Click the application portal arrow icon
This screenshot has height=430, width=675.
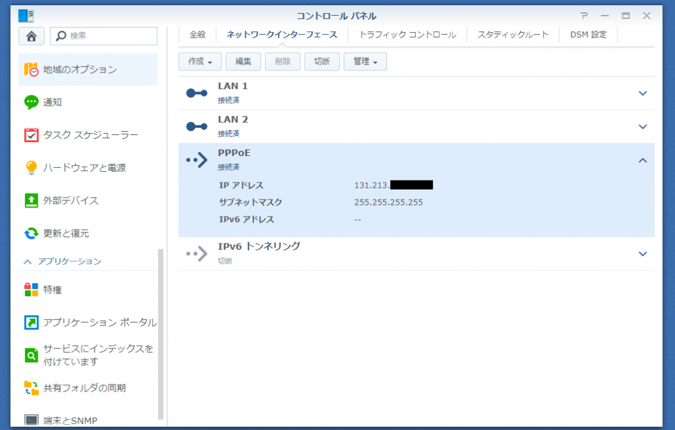pos(31,323)
